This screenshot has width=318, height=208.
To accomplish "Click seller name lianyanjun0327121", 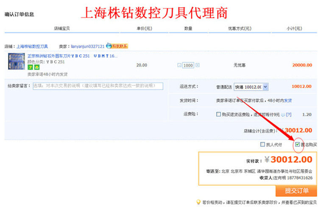I will [x=88, y=46].
